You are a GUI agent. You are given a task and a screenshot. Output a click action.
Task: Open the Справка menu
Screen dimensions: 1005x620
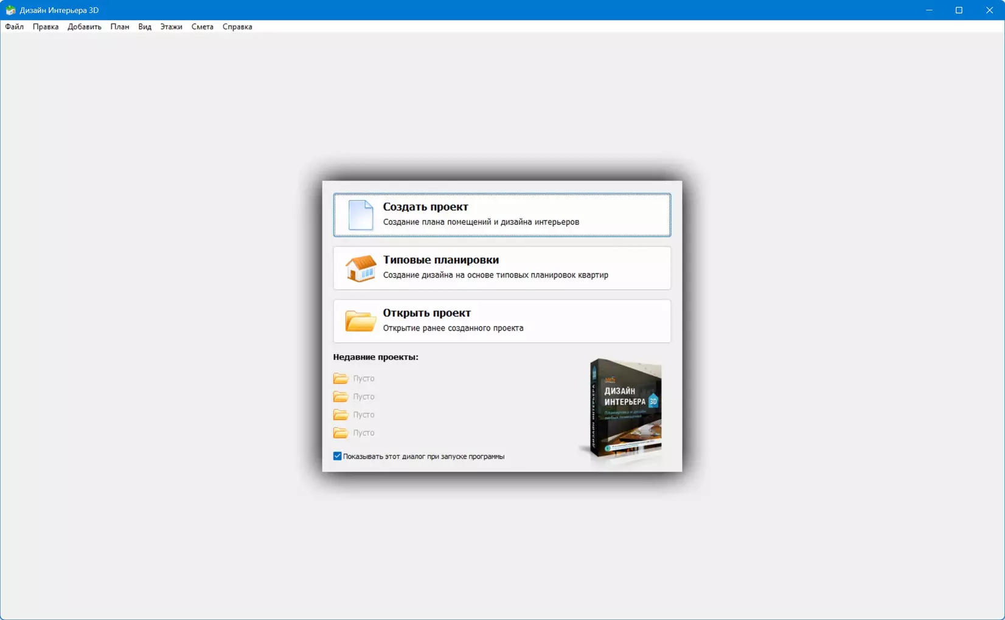tap(237, 27)
